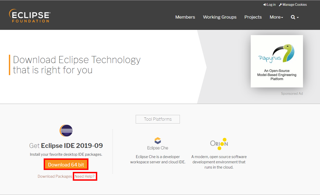
Task: Open the search magnifier dropdown
Action: point(295,17)
